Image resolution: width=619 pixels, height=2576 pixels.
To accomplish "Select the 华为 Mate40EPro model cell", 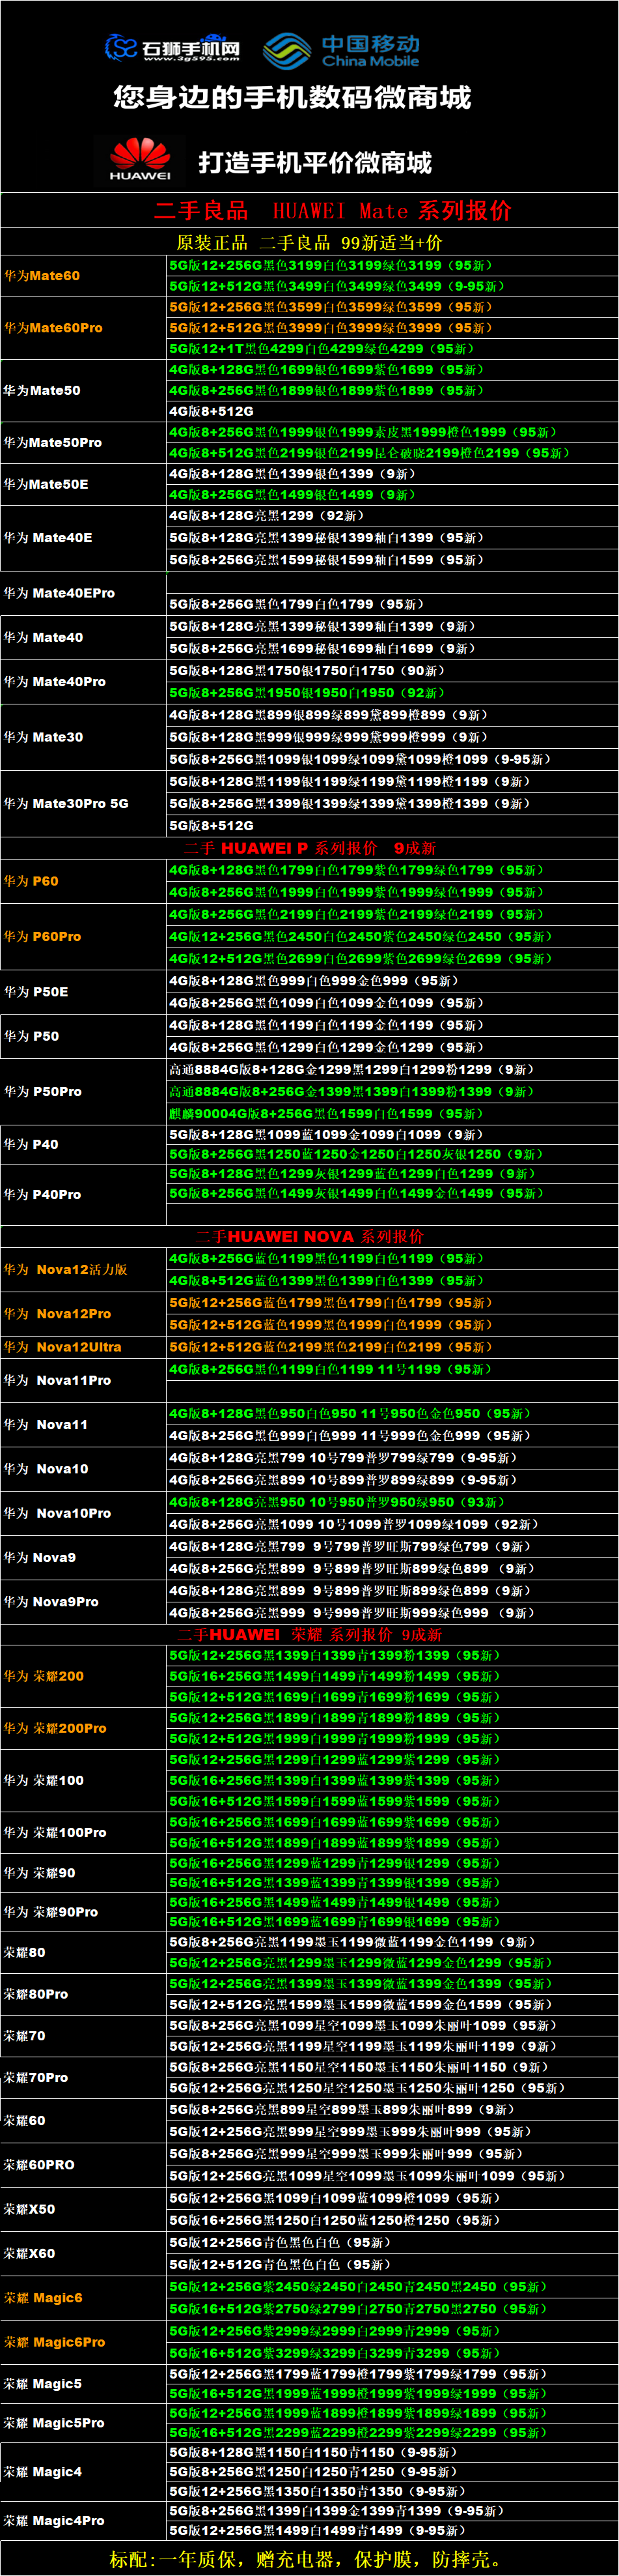I will point(83,593).
